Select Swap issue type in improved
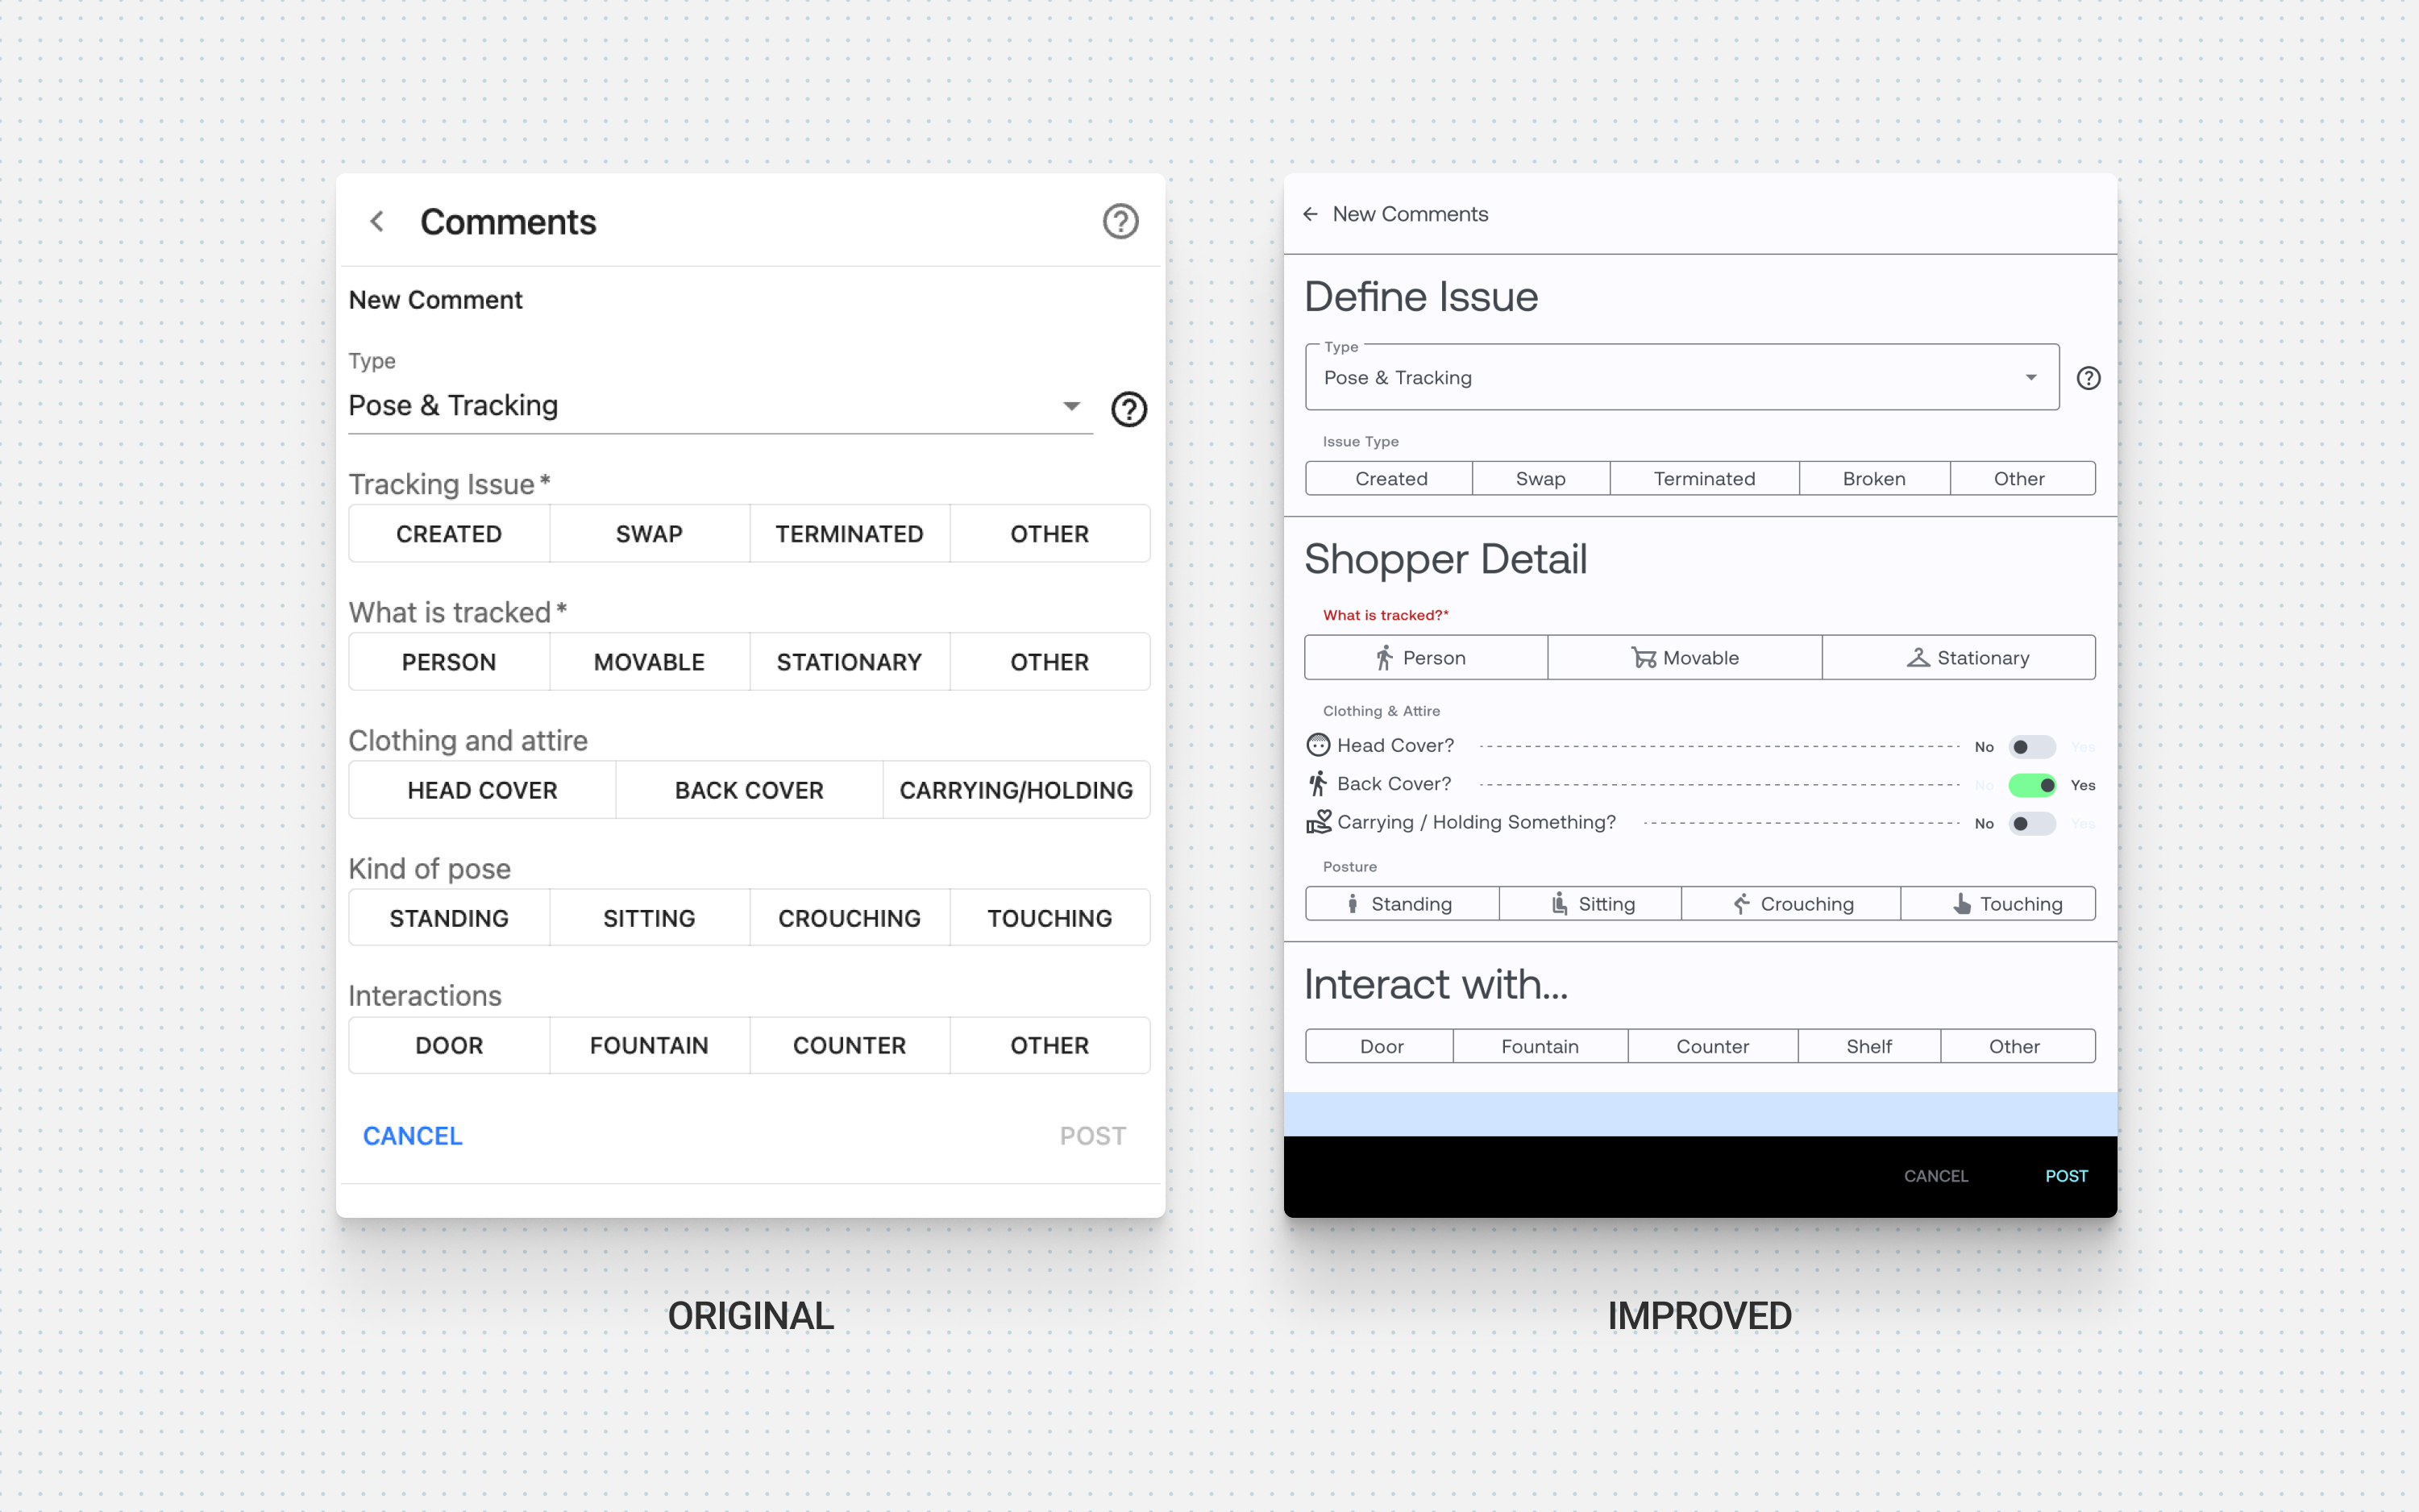This screenshot has height=1512, width=2419. point(1541,478)
